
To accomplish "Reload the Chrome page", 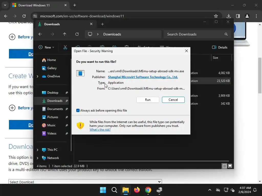I will (24, 16).
